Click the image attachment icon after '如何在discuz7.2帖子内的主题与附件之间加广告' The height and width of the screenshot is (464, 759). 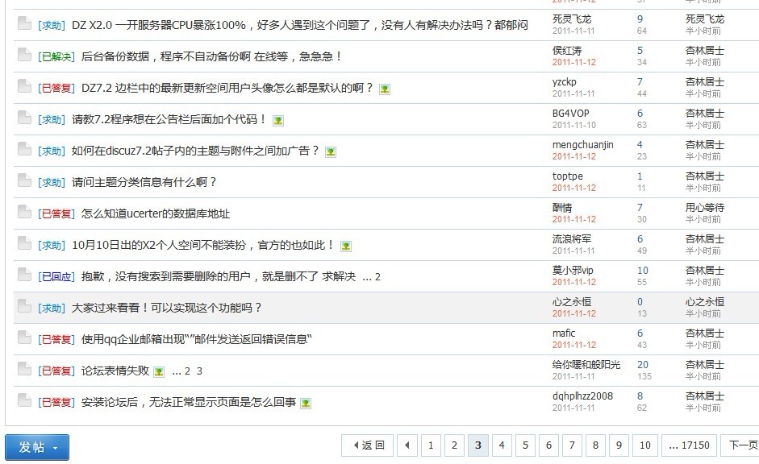[330, 151]
